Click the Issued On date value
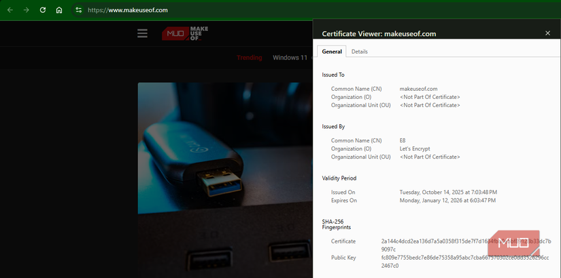Image resolution: width=561 pixels, height=278 pixels. click(448, 193)
